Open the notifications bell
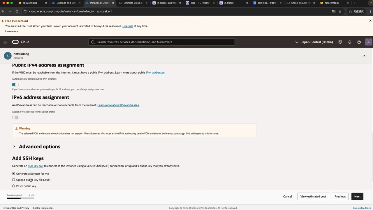373x210 pixels. pos(350,42)
